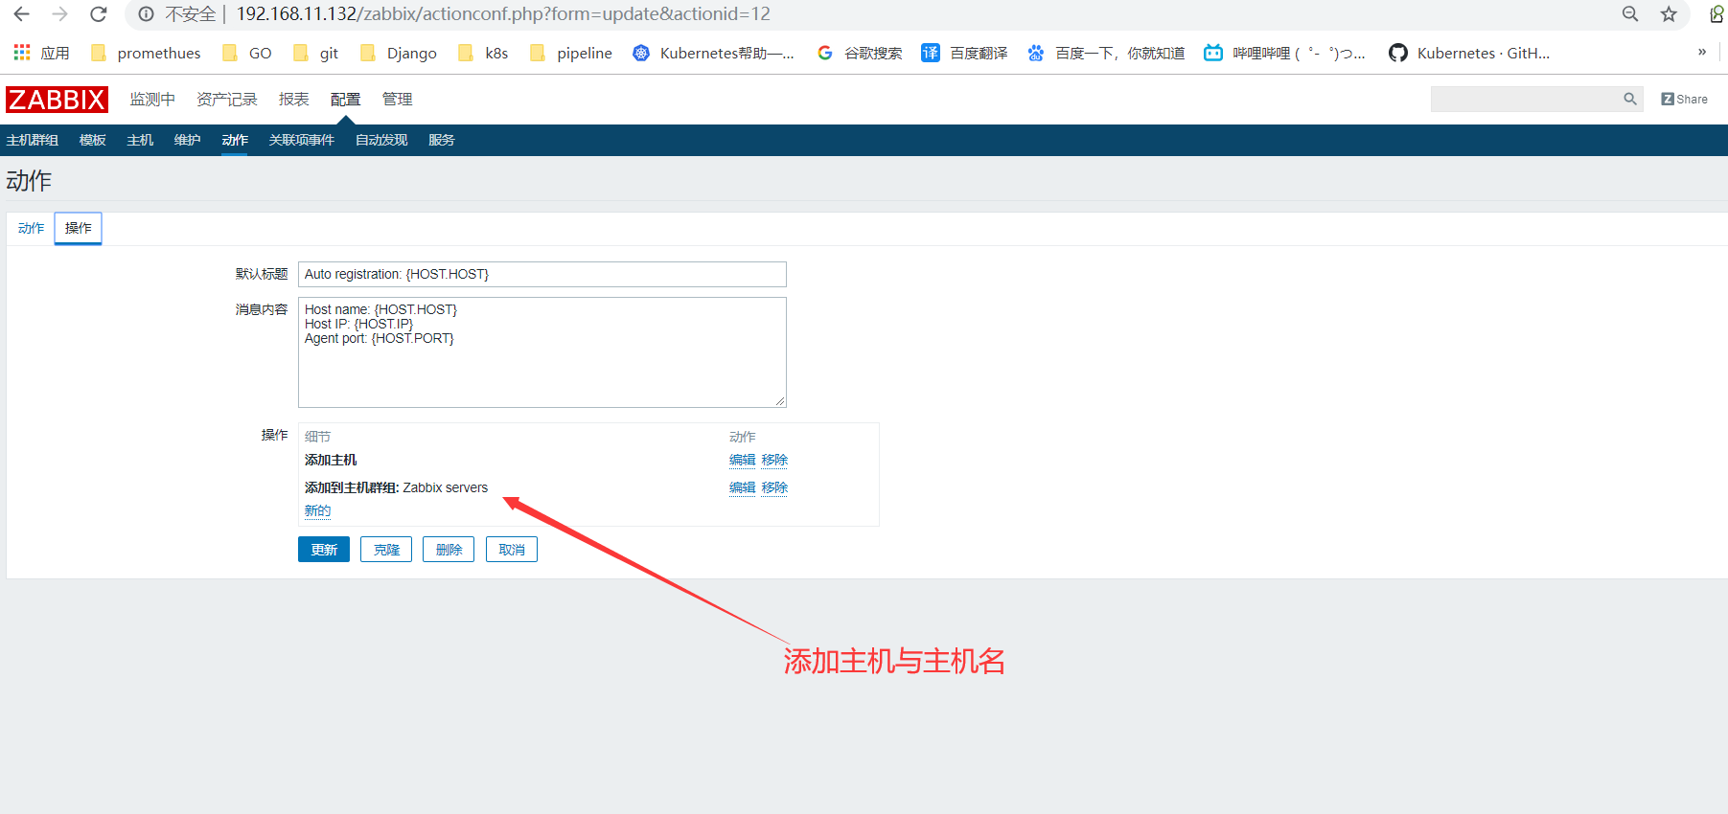The width and height of the screenshot is (1728, 814).
Task: Click the 删除 button
Action: click(449, 550)
